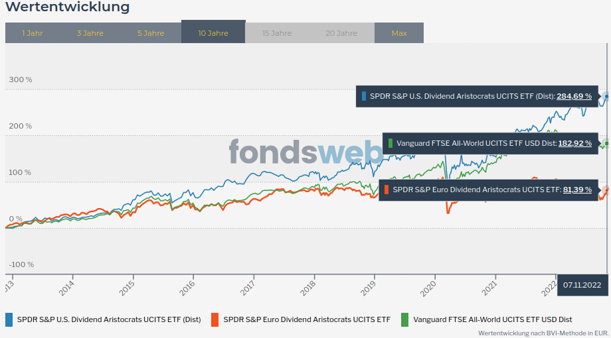Select the 1 Jahr time range tab
This screenshot has height=338, width=611.
click(32, 33)
